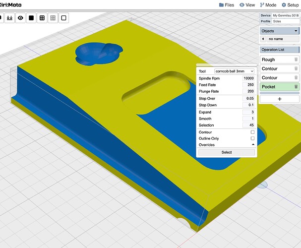301x248 pixels.
Task: Select the four-square grid view icon
Action: pos(42,18)
